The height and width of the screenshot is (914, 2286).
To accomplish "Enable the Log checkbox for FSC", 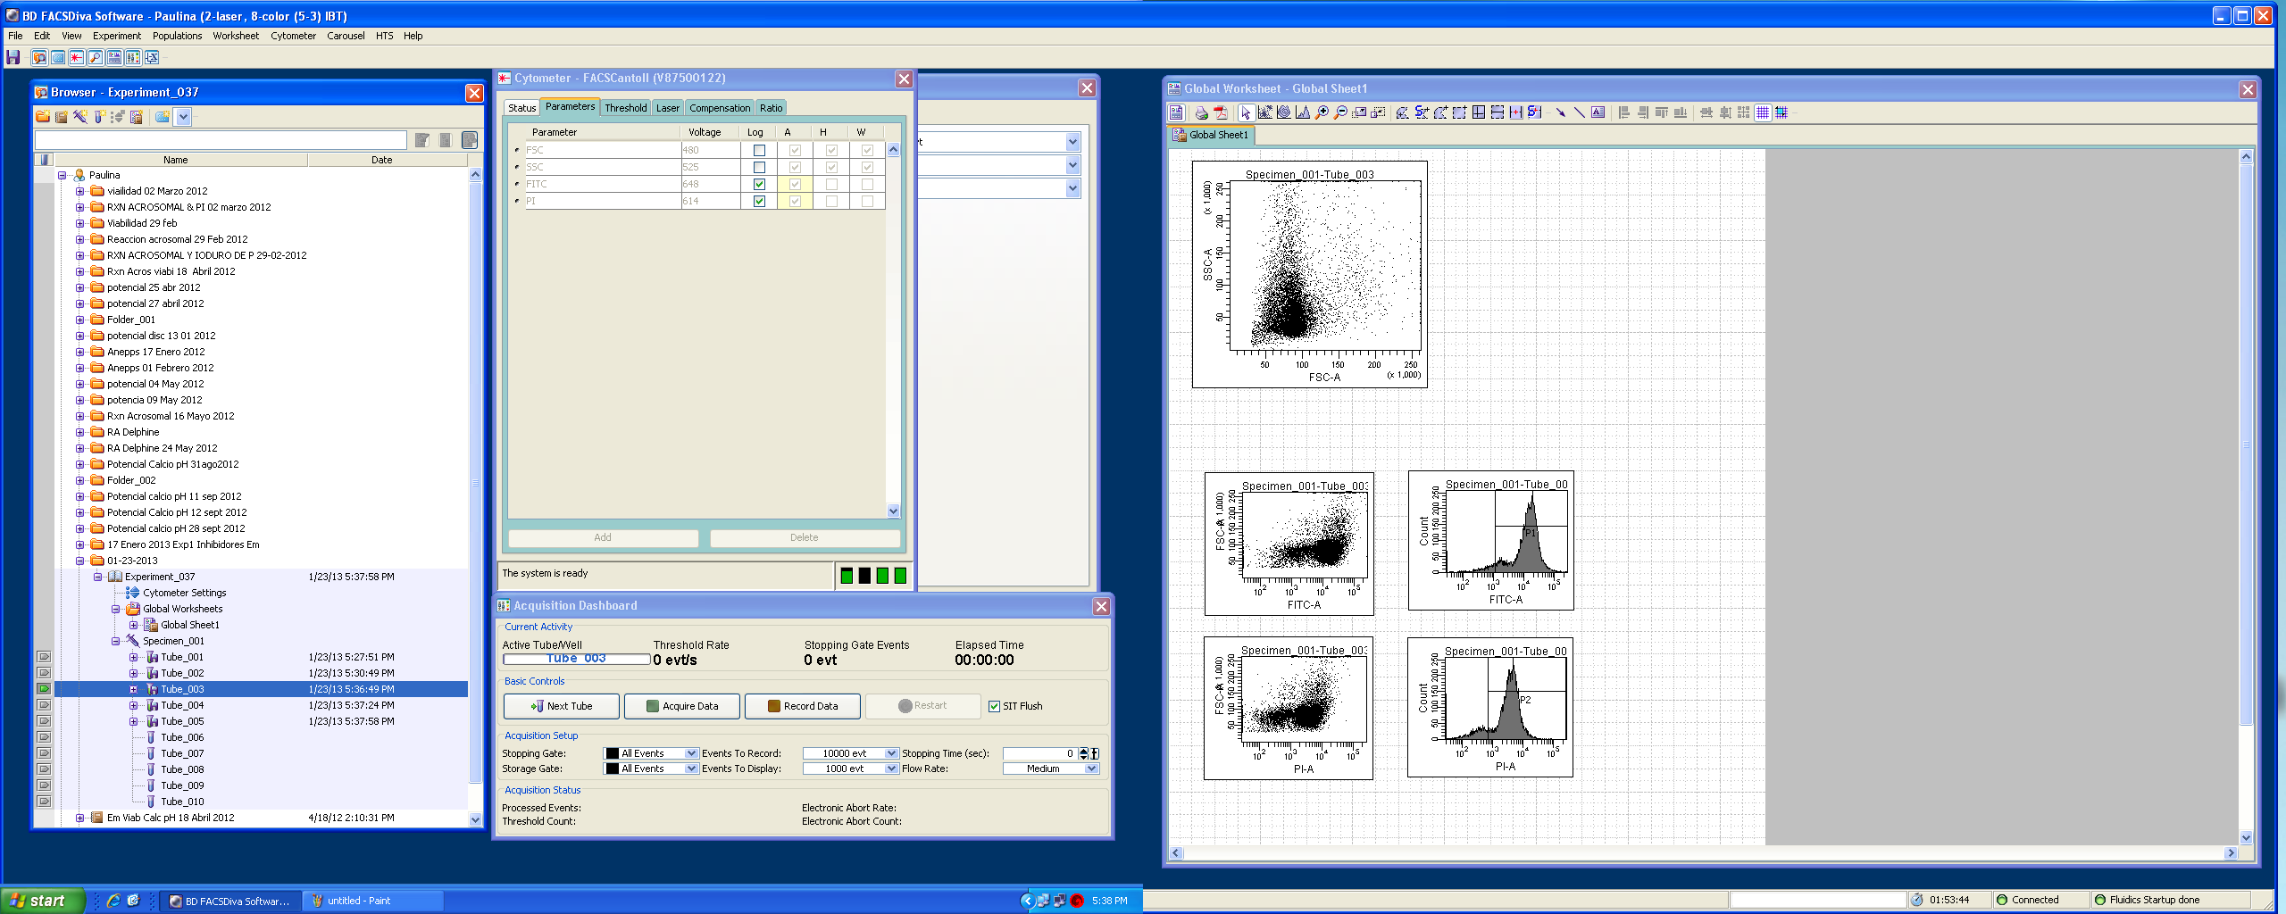I will (x=759, y=150).
